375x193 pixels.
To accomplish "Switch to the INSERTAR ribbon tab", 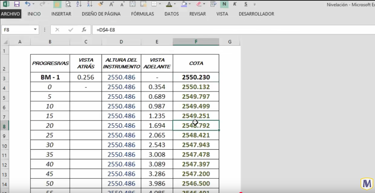I will point(61,14).
